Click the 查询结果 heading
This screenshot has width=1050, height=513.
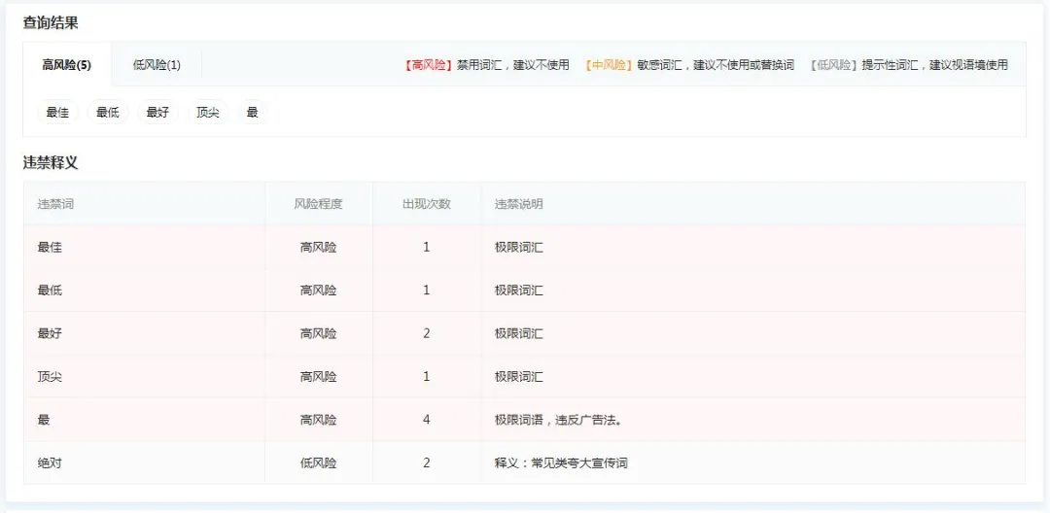pos(51,22)
